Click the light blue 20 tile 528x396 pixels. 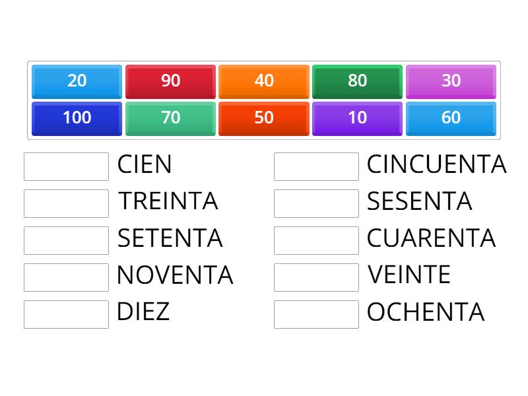tap(77, 81)
